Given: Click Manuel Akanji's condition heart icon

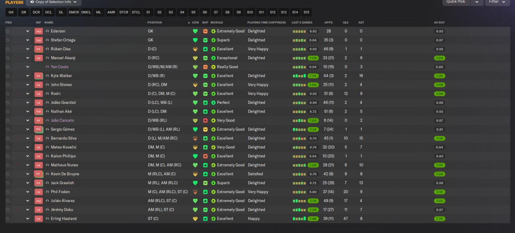Looking at the screenshot, I should [x=196, y=58].
